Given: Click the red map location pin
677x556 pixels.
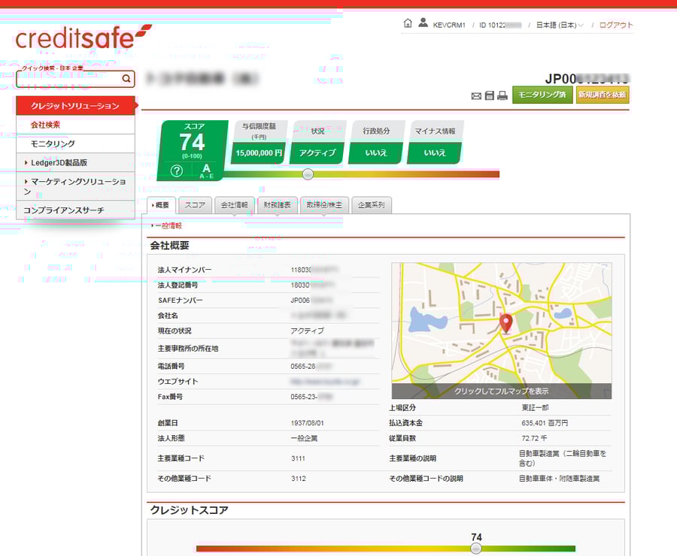Looking at the screenshot, I should tap(506, 323).
